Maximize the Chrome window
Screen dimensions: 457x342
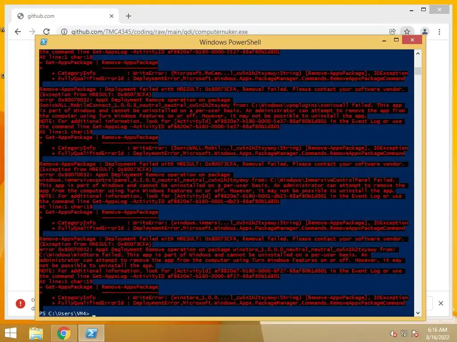[x=424, y=10]
